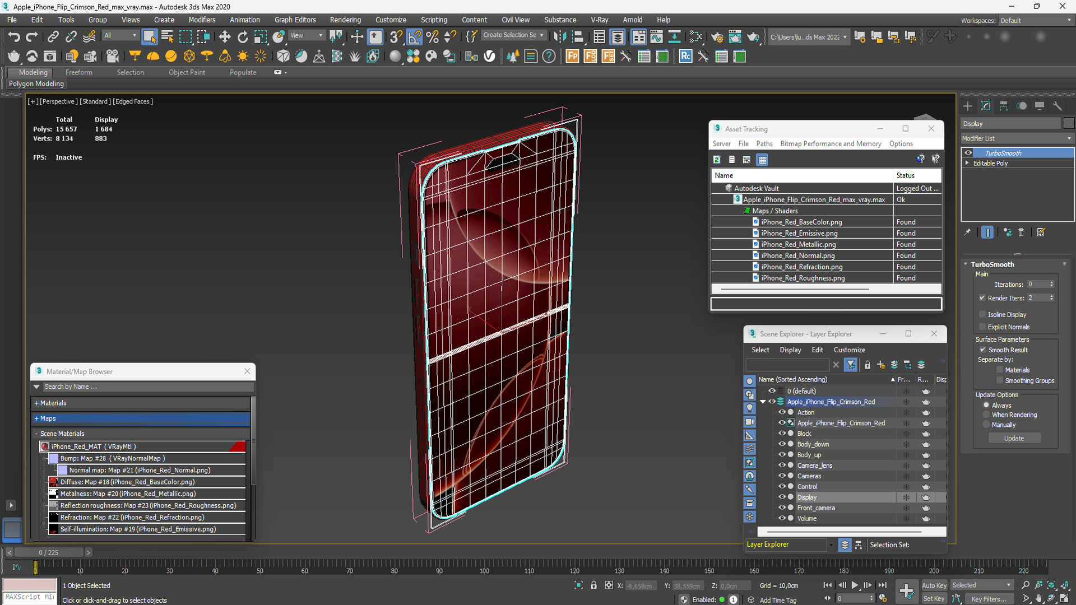This screenshot has width=1076, height=605.
Task: Click Table View icon in Asset Tracking
Action: point(762,160)
